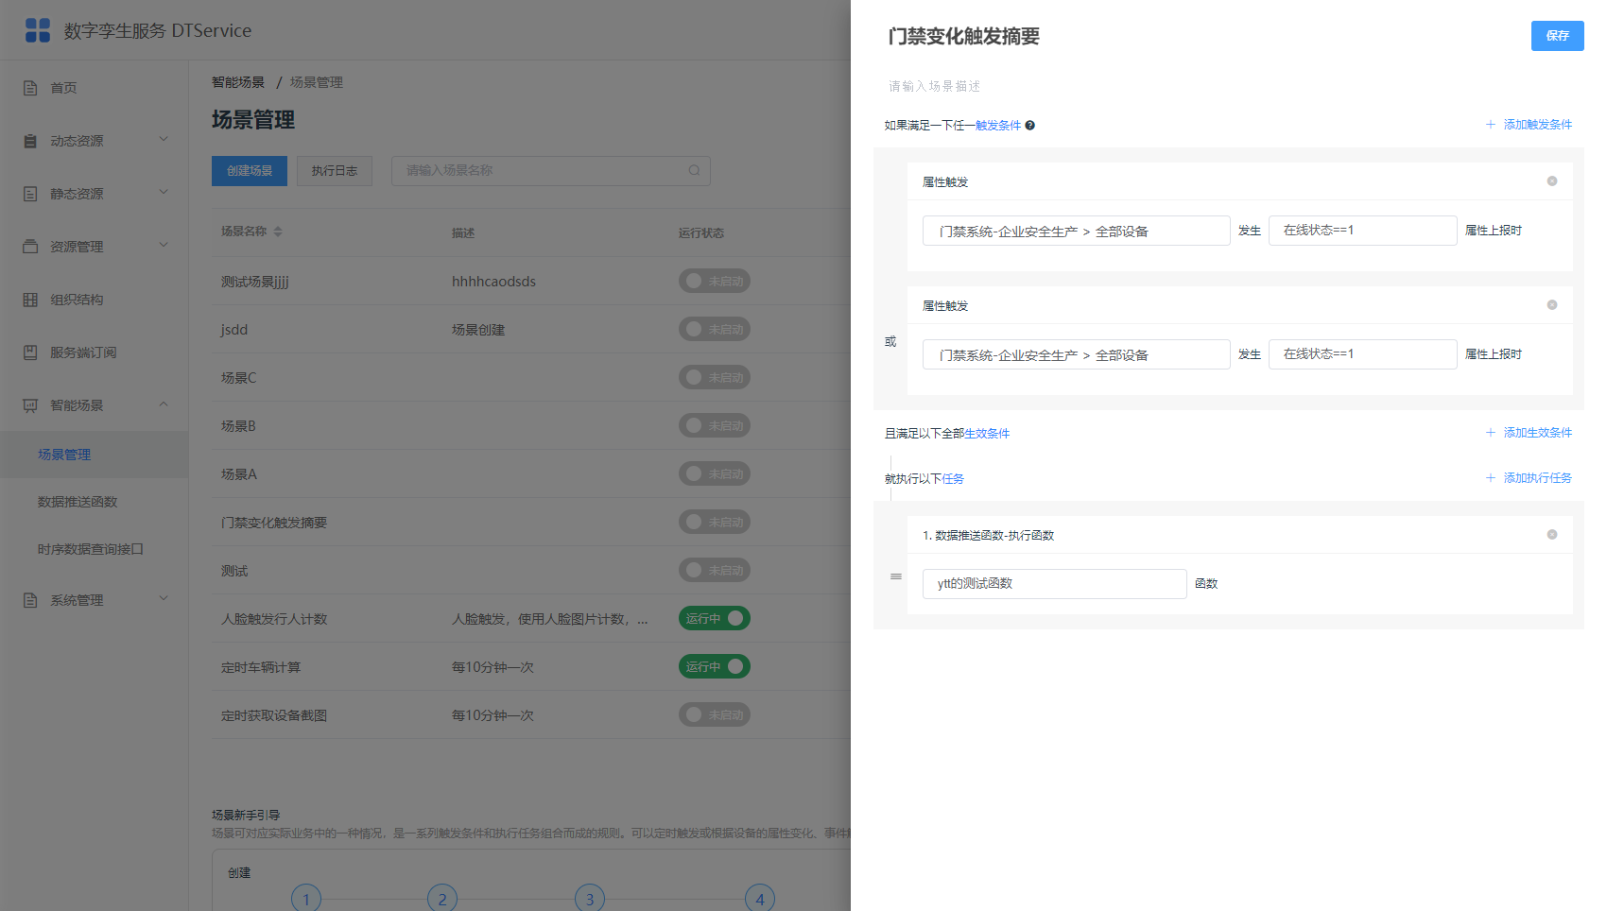Toggle the 测试场景jjjj run status switch
Screen dimensions: 1607x911
pos(715,281)
